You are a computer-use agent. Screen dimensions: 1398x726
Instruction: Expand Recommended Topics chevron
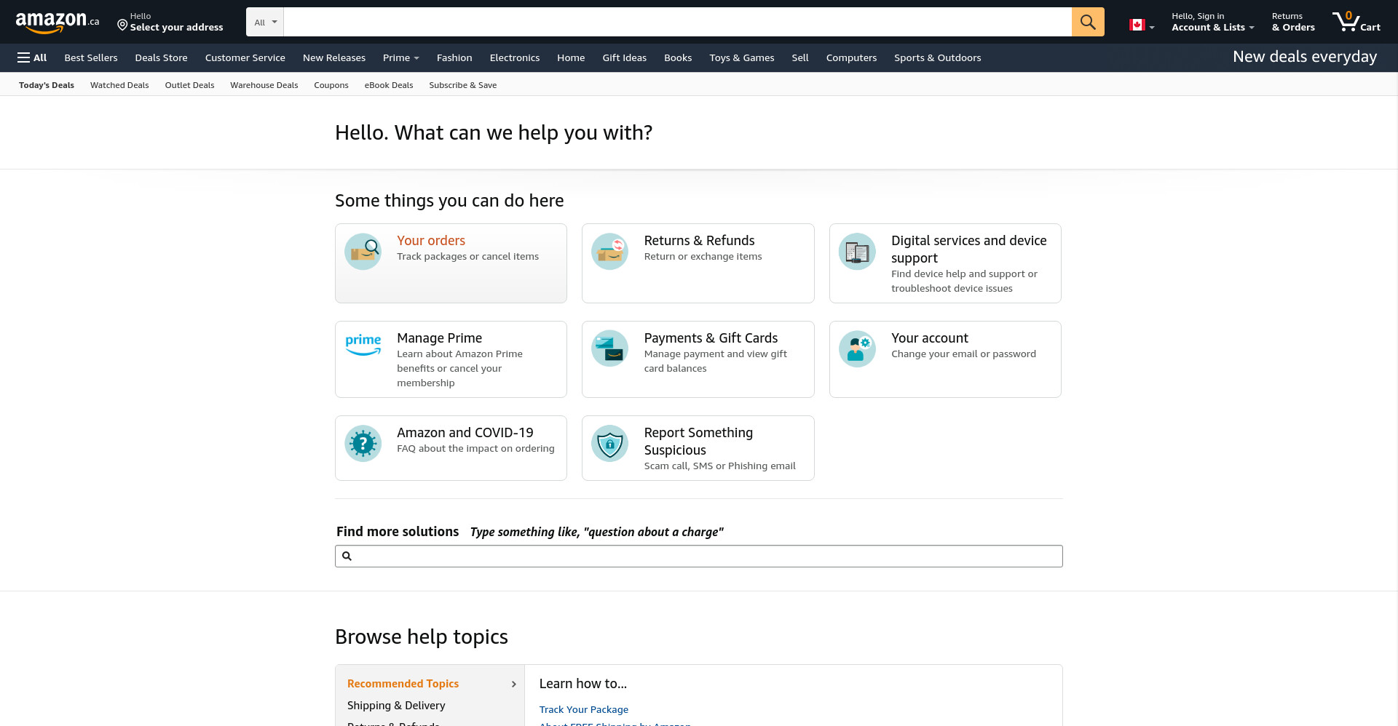point(513,684)
